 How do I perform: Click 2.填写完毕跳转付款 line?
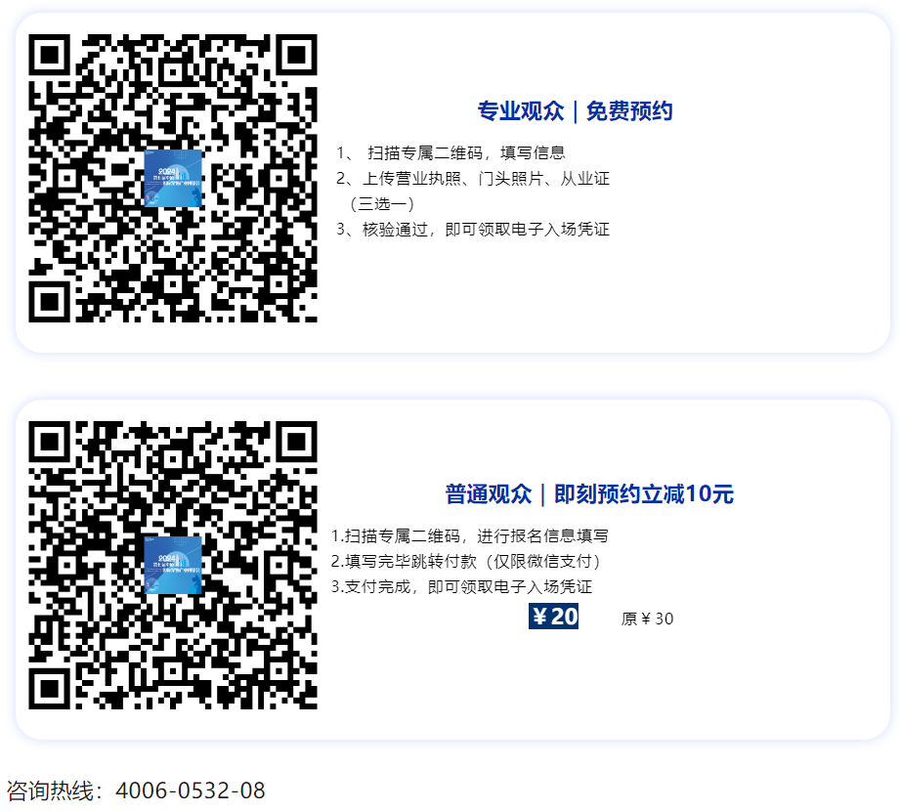(x=466, y=561)
